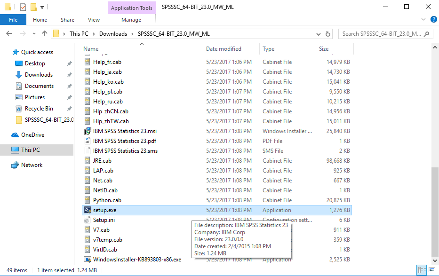Select the Python.cab file icon
The width and height of the screenshot is (439, 276).
[x=88, y=200]
